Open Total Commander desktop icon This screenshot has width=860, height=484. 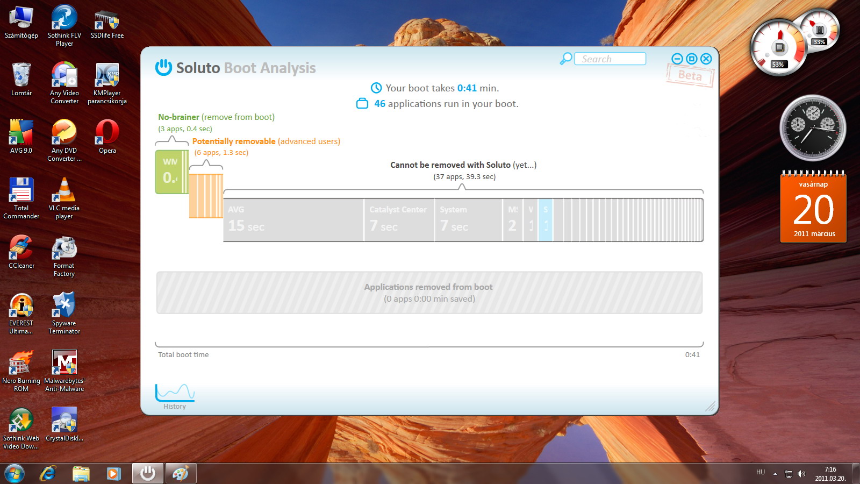point(21,198)
